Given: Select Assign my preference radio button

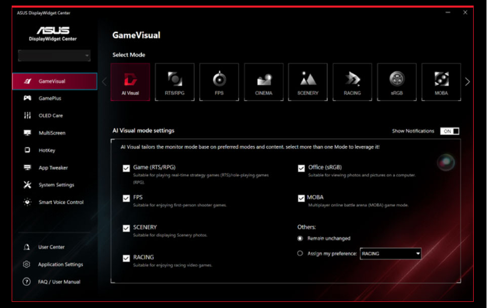Looking at the screenshot, I should click(x=300, y=254).
